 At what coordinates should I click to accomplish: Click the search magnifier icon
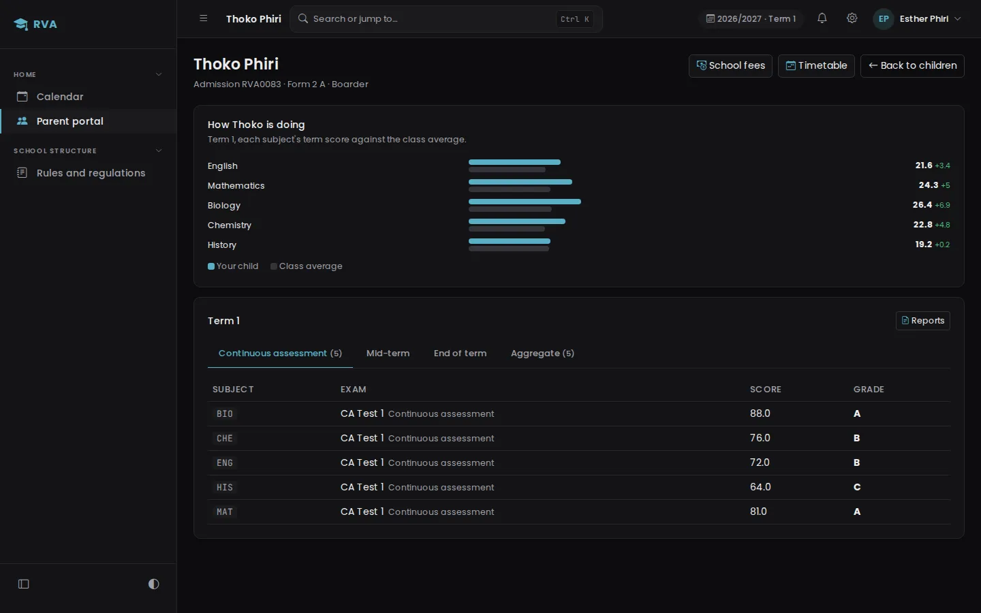click(303, 18)
